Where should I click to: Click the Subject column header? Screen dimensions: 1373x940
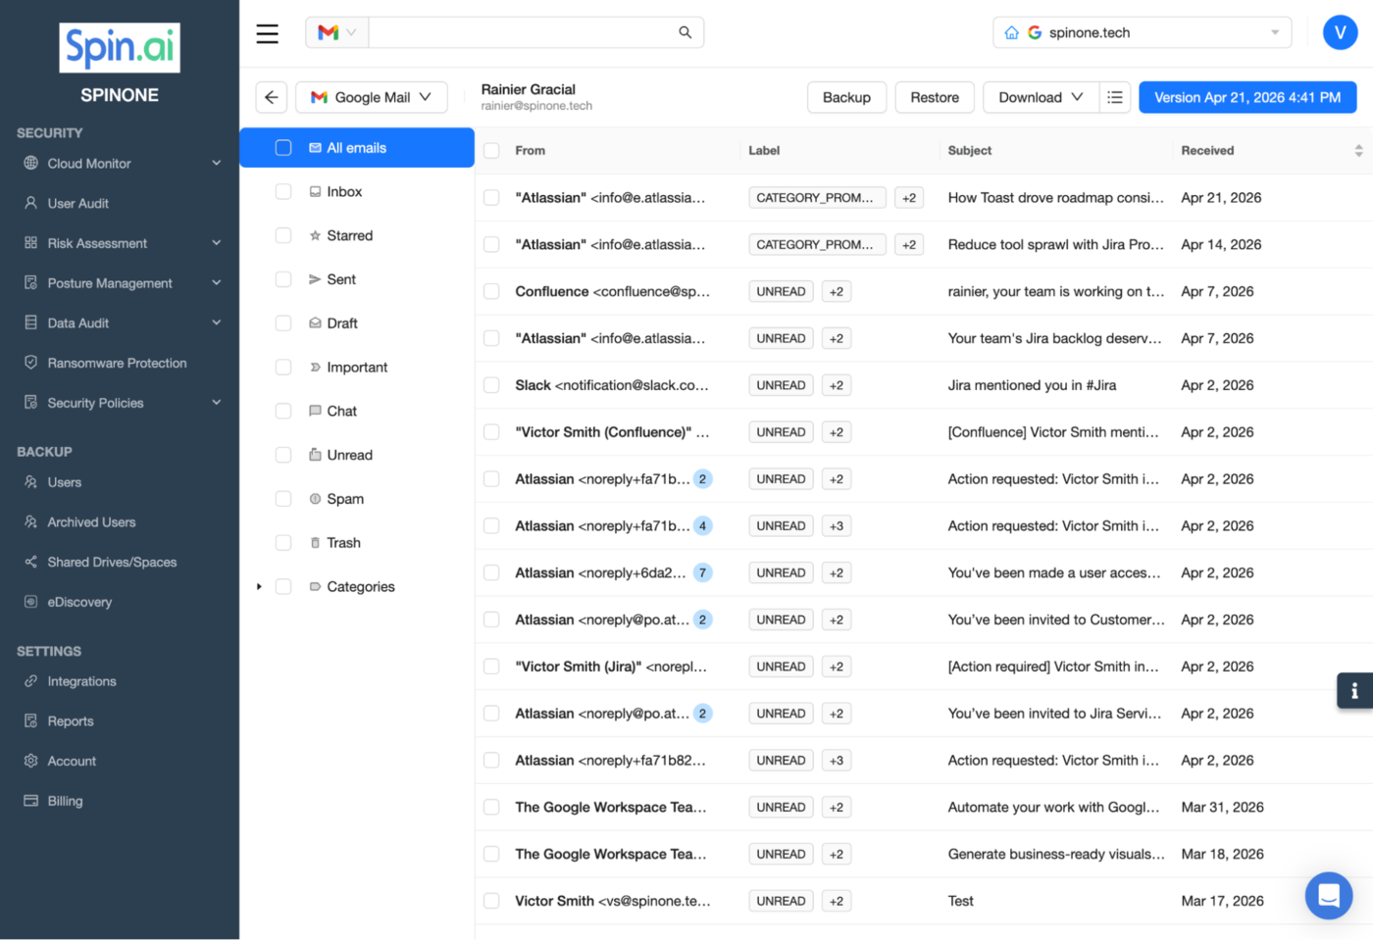click(969, 151)
